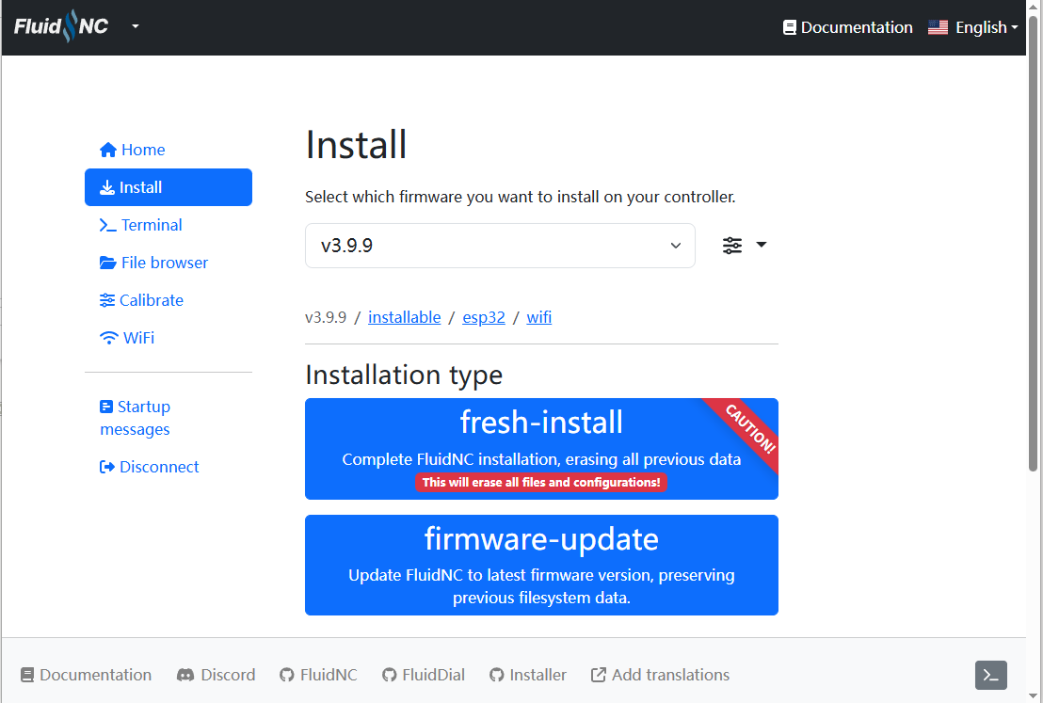Viewport: 1043px width, 703px height.
Task: Click the book icon beside top Documentation
Action: pyautogui.click(x=790, y=27)
